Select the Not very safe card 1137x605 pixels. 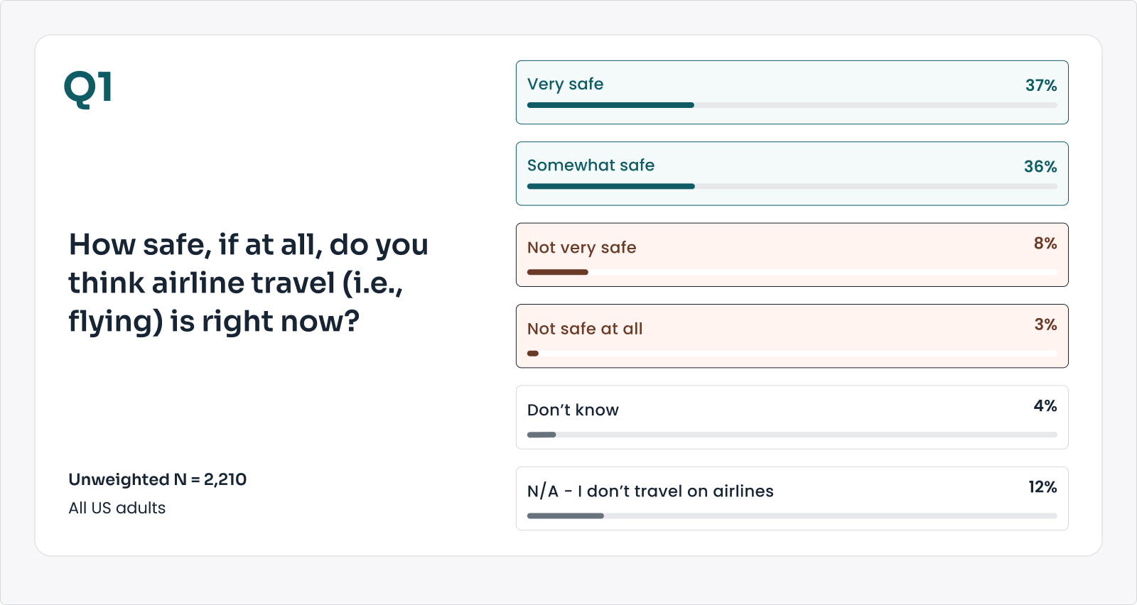tap(792, 255)
